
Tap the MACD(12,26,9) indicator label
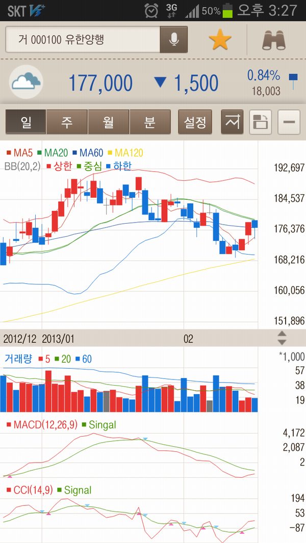pyautogui.click(x=42, y=424)
